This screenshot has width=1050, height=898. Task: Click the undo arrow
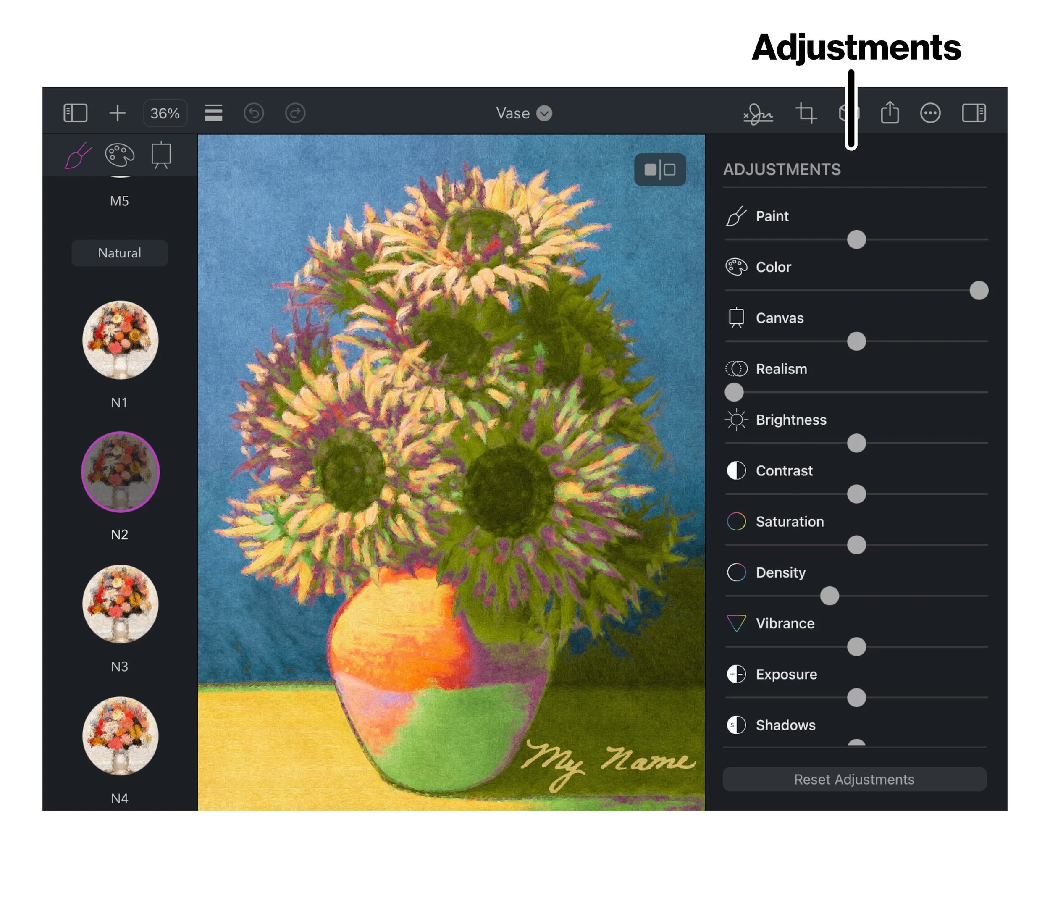click(254, 113)
